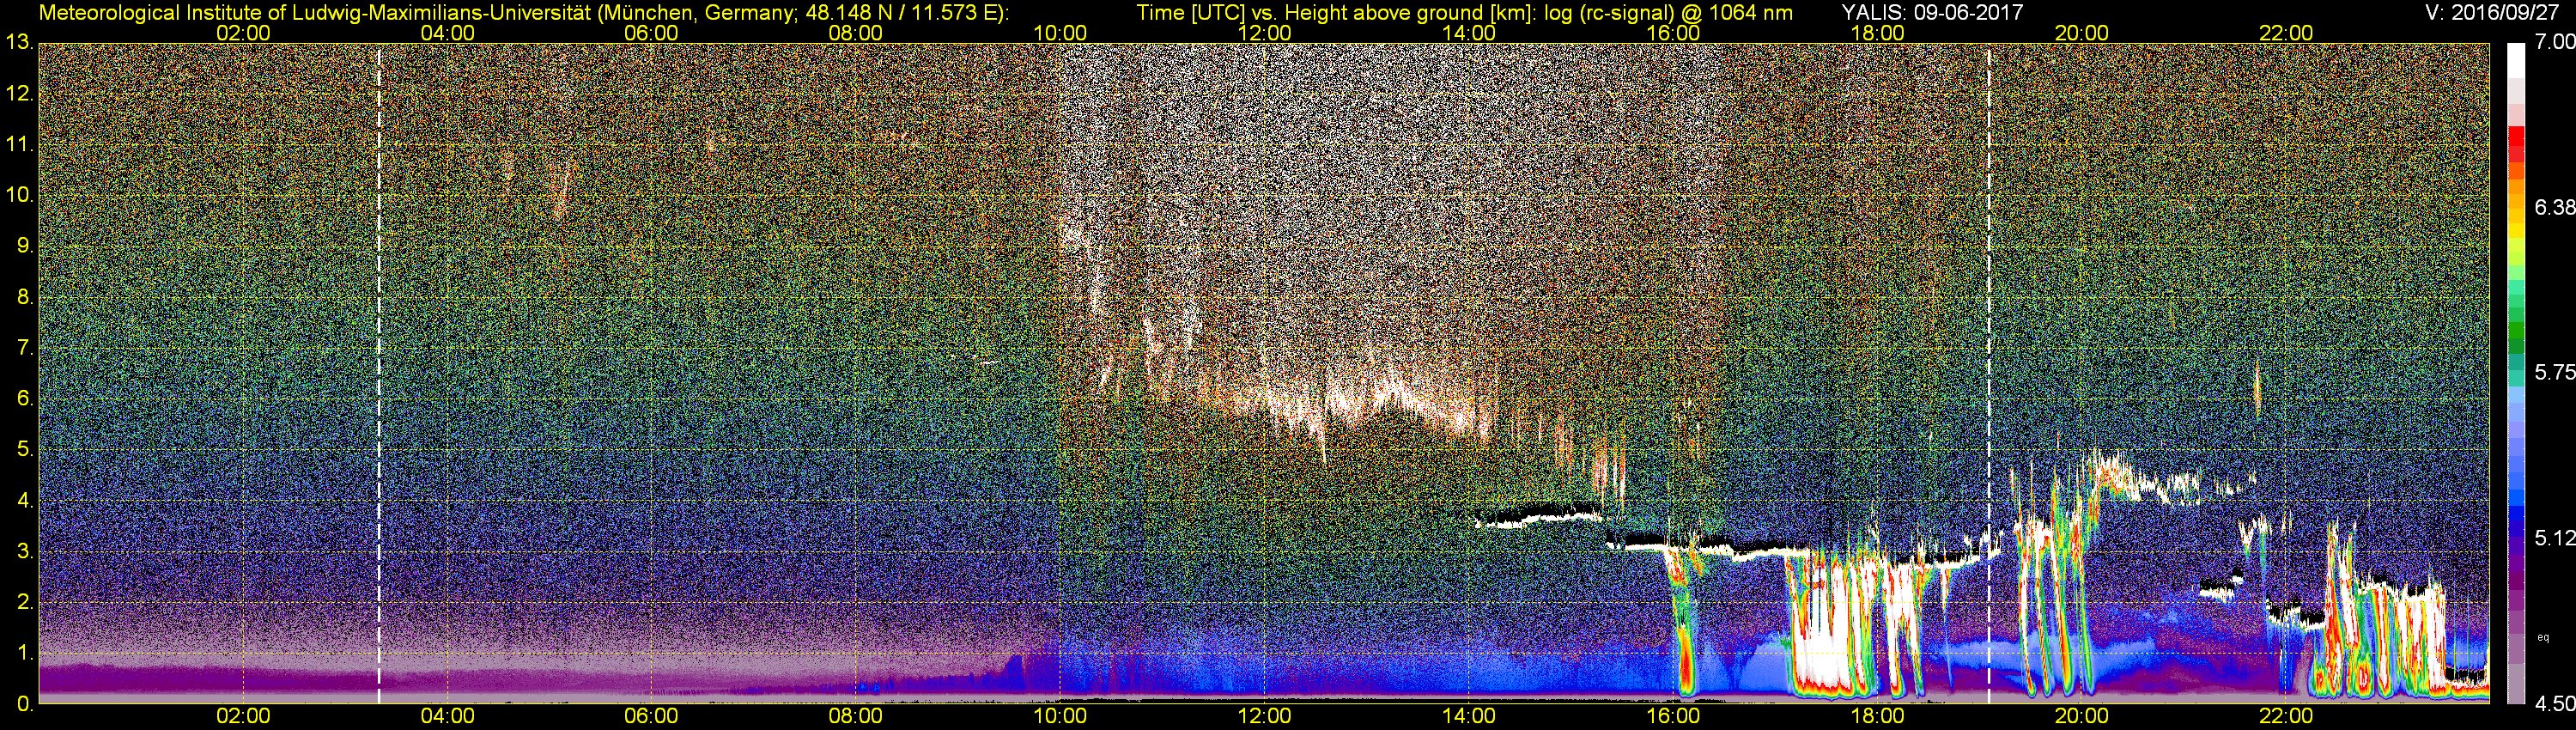Click the height axis label '10.'

pyautogui.click(x=19, y=195)
